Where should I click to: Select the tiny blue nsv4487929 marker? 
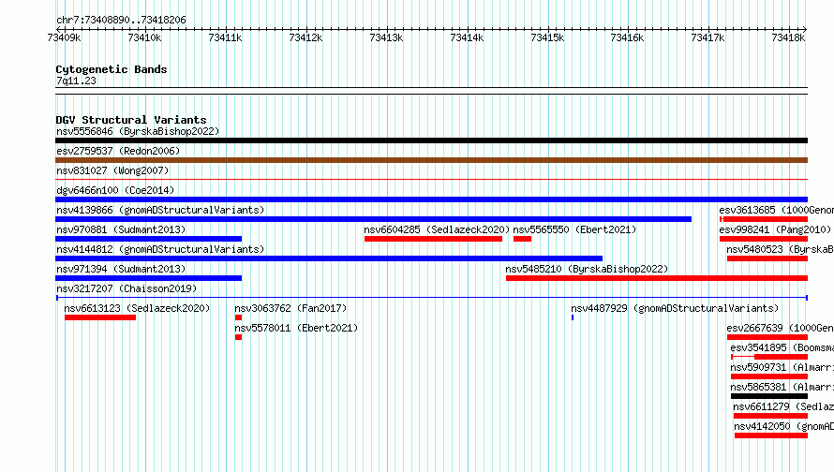coord(573,317)
